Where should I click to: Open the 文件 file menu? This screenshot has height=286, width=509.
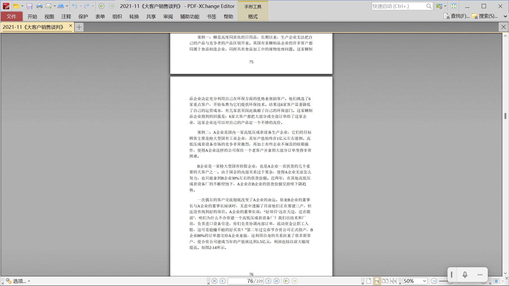pos(11,16)
